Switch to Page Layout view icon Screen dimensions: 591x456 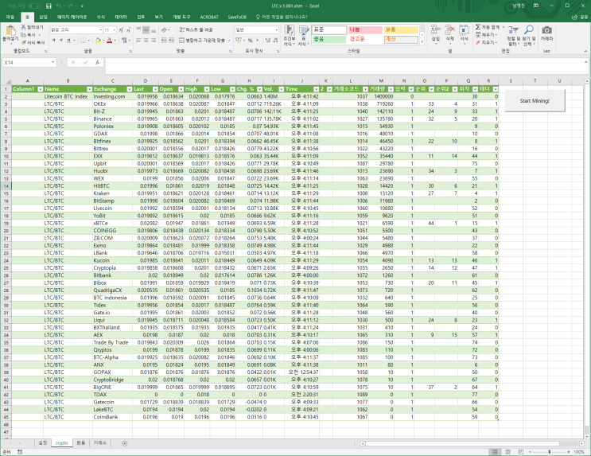(507, 451)
